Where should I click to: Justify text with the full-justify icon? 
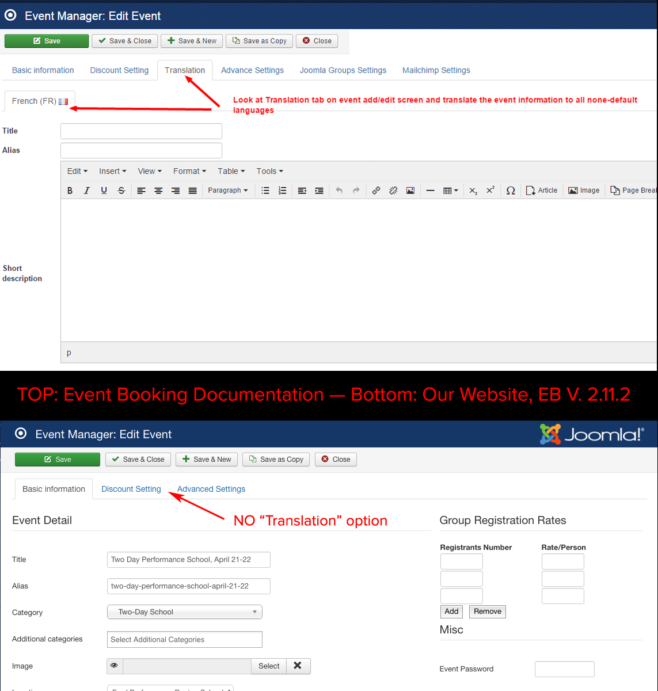tap(193, 191)
